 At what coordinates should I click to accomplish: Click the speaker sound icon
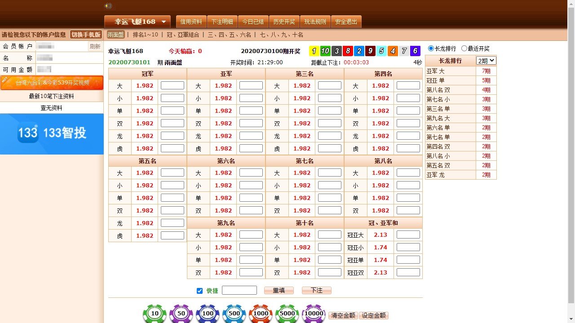coord(108,6)
